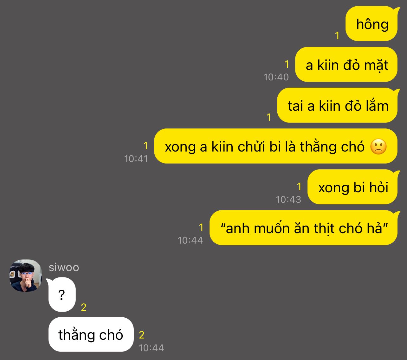This screenshot has width=407, height=360.
Task: Open the siwoo sender name
Action: tap(64, 267)
